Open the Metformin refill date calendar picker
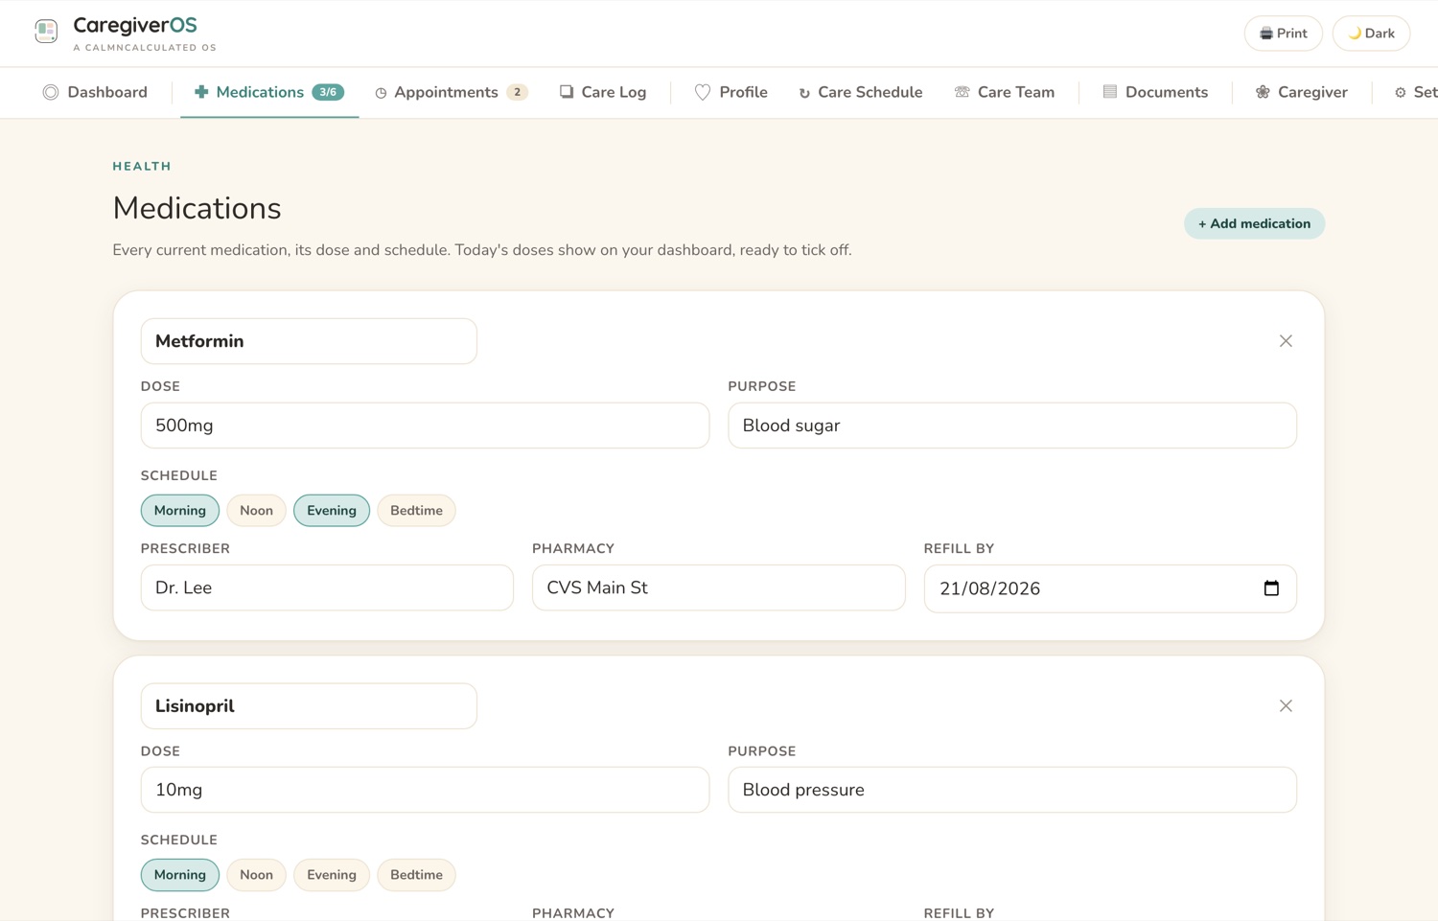The height and width of the screenshot is (921, 1438). pyautogui.click(x=1271, y=588)
